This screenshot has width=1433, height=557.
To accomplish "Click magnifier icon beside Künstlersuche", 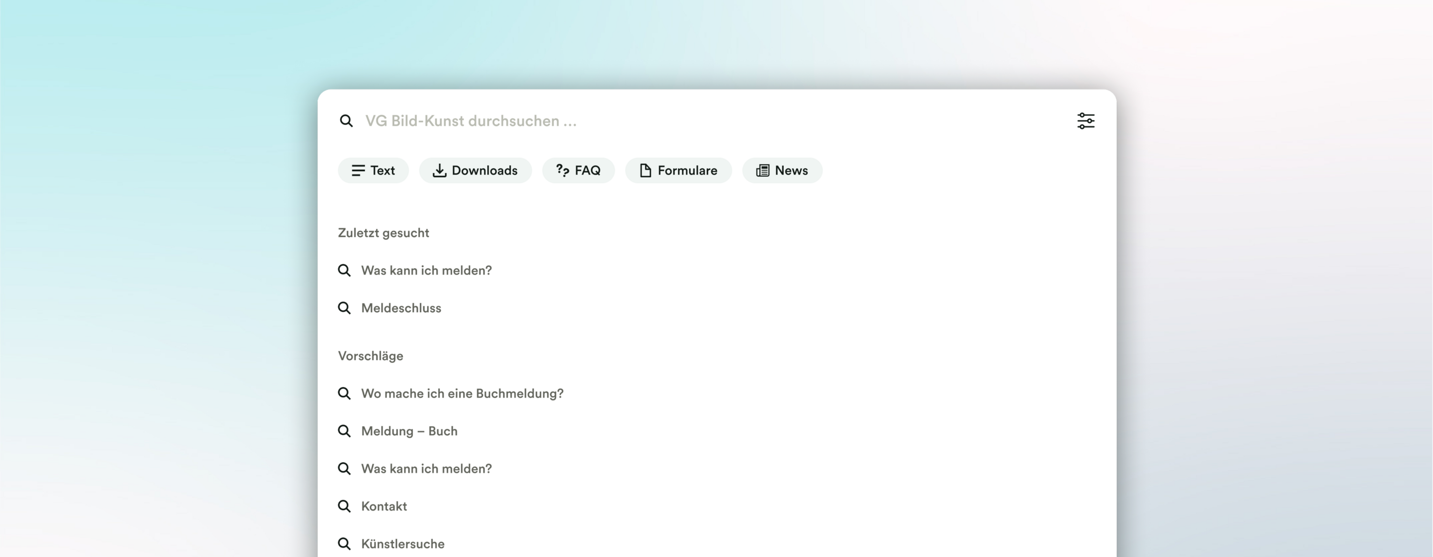I will click(344, 544).
